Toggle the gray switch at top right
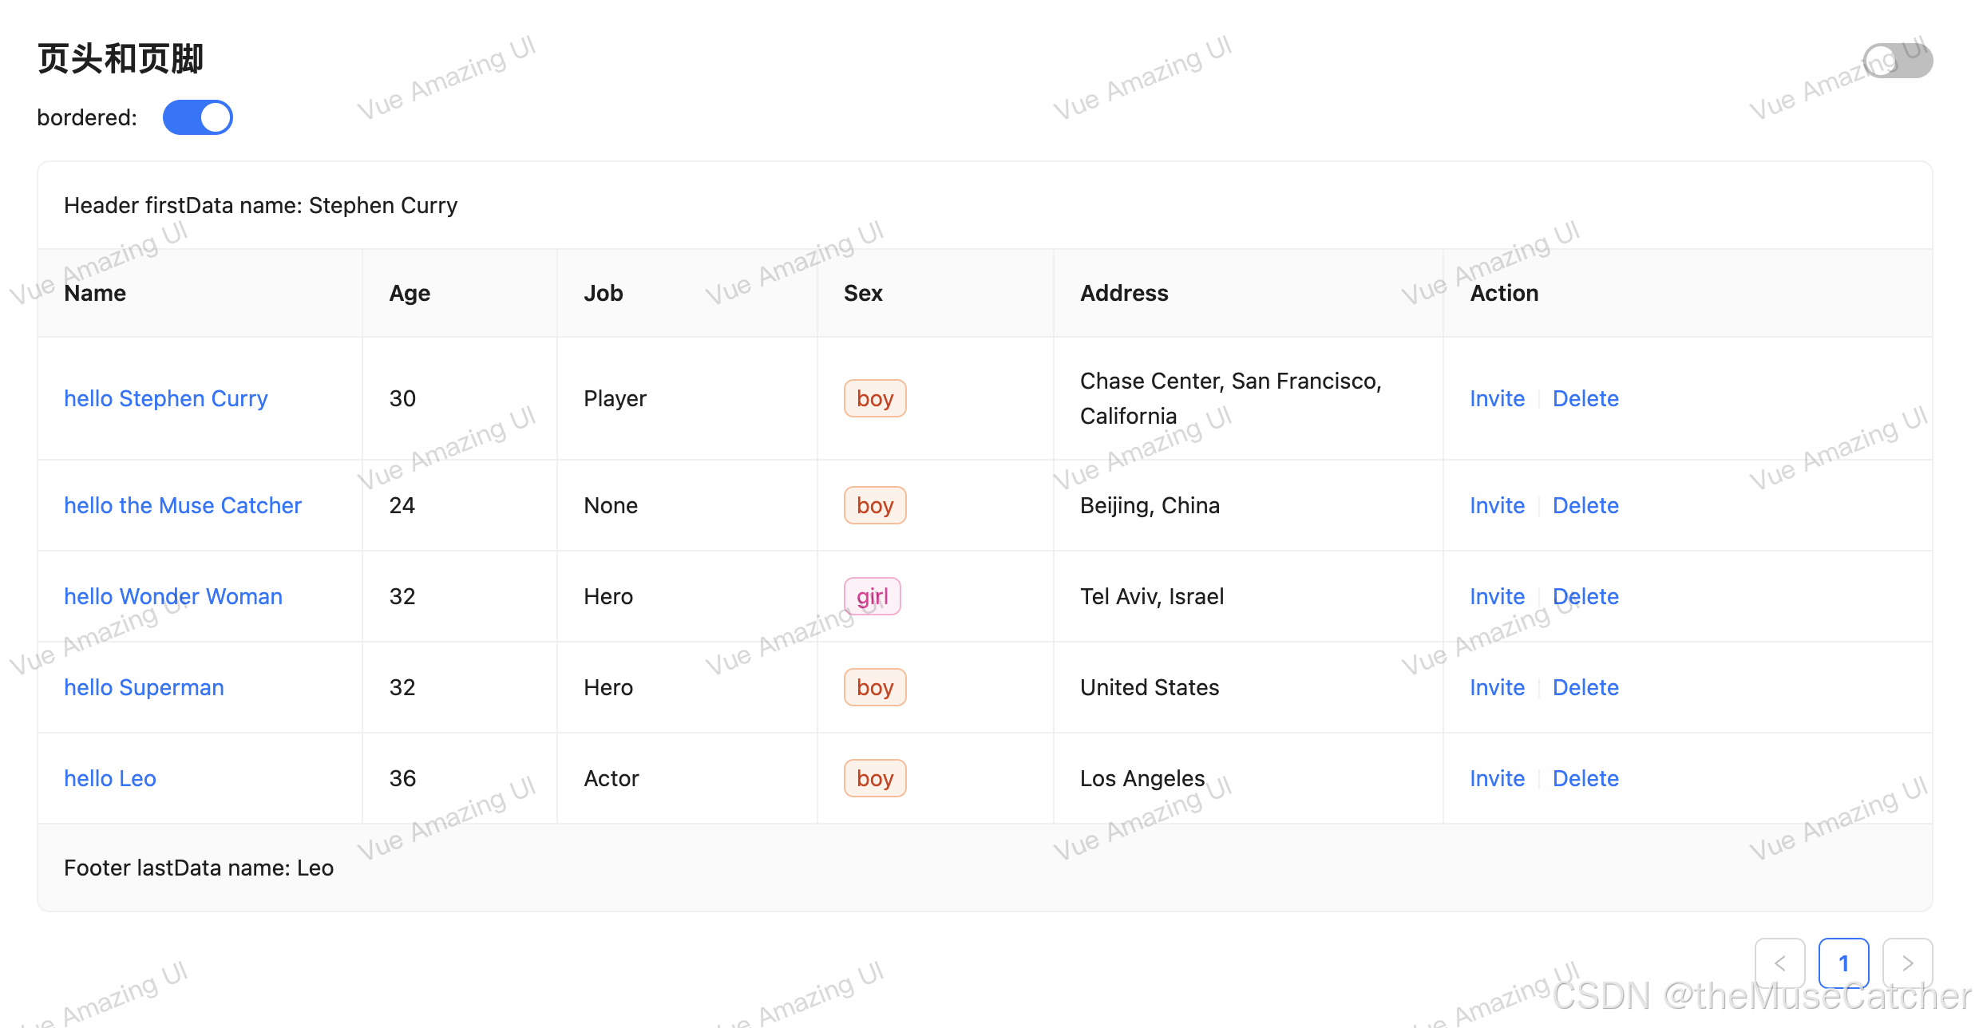Viewport: 1975px width, 1028px height. 1898,61
